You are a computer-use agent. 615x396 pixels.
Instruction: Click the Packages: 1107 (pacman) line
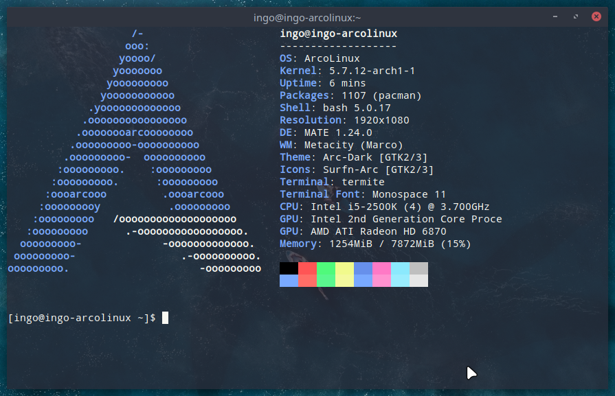pos(350,95)
